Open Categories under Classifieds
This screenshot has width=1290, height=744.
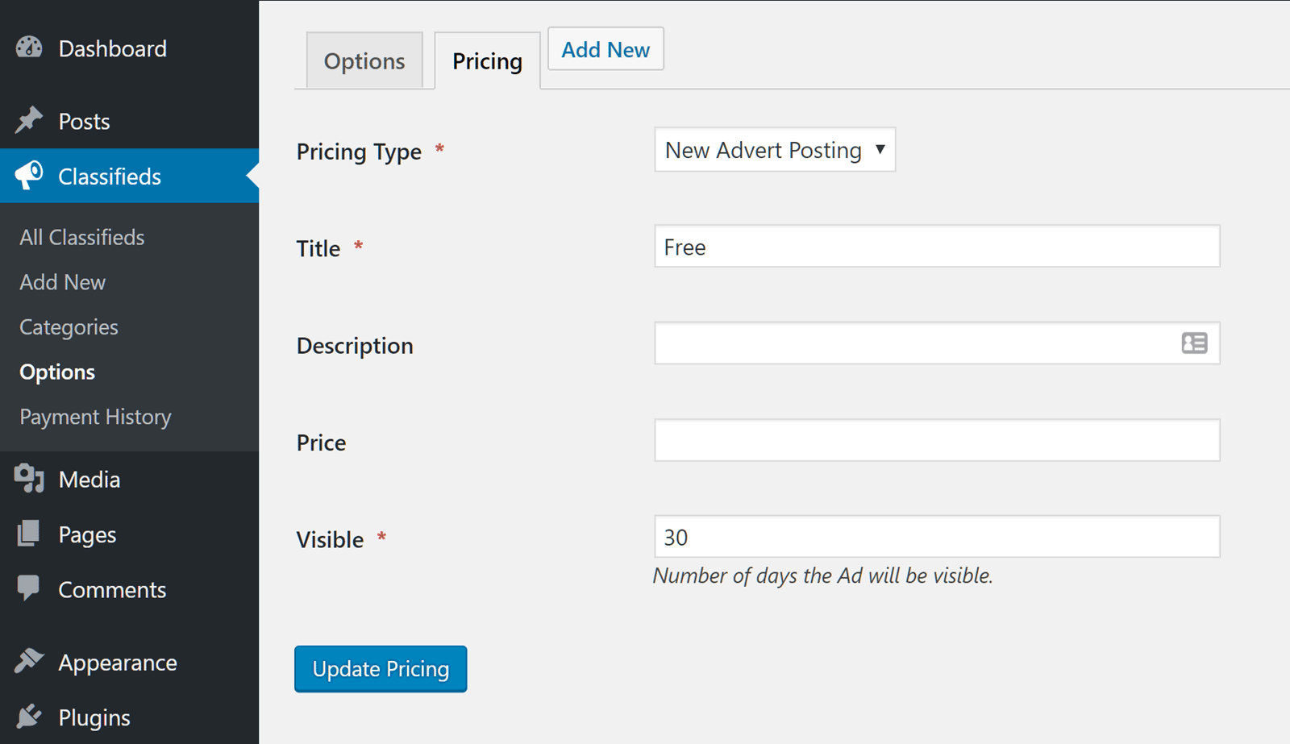pyautogui.click(x=69, y=327)
